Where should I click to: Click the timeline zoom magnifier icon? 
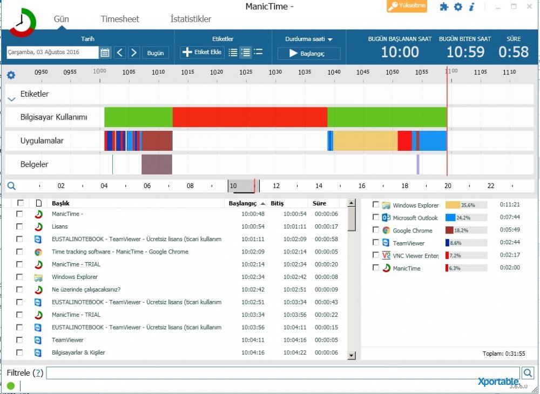(11, 186)
